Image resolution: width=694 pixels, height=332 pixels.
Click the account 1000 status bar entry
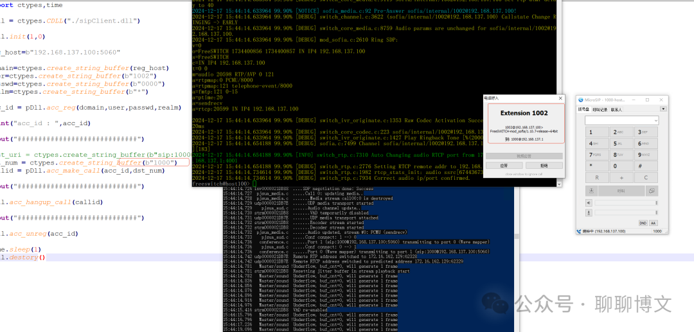pyautogui.click(x=657, y=231)
